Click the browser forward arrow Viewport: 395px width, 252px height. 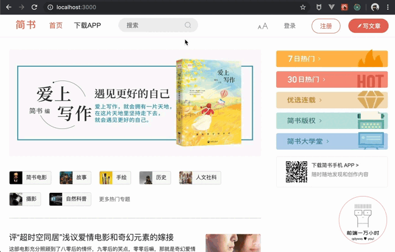pos(21,7)
